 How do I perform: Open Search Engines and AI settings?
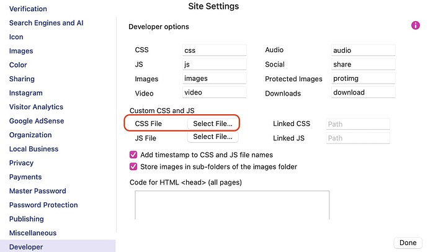pos(46,23)
